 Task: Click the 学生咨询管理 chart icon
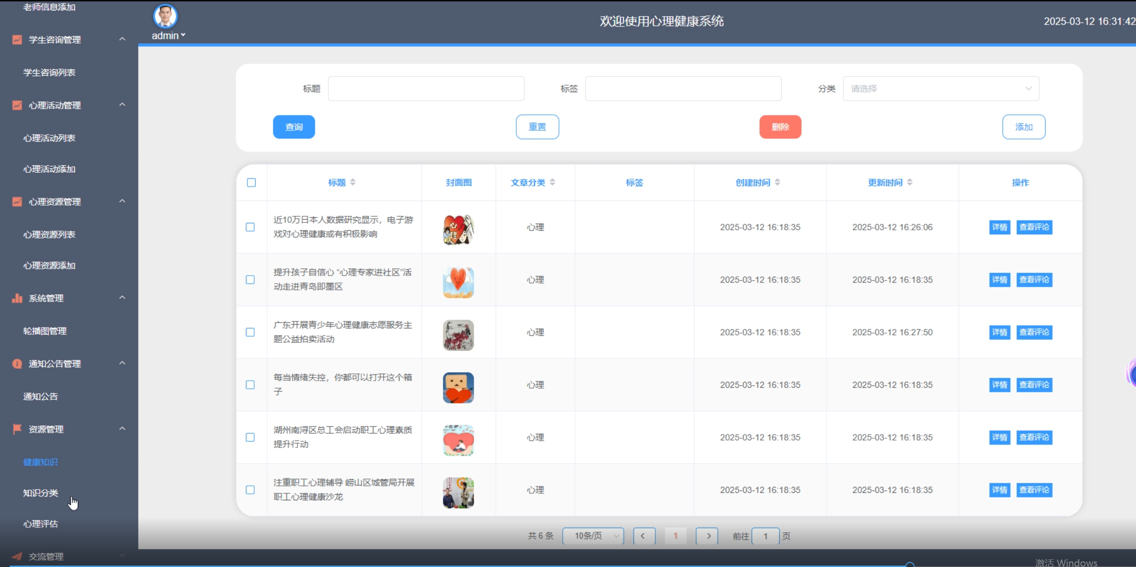(x=17, y=40)
